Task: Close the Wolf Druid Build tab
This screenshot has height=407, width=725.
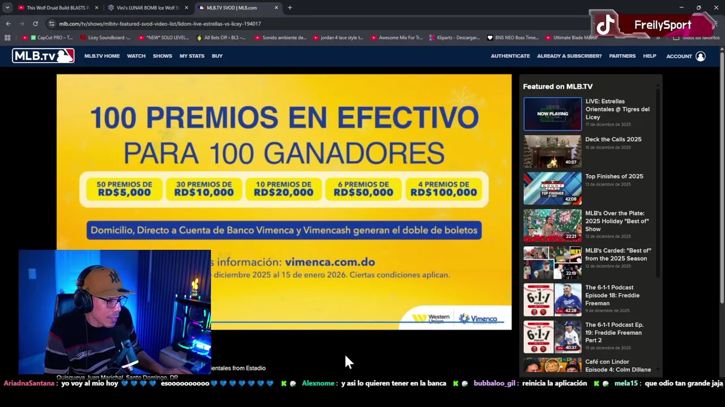Action: [96, 8]
